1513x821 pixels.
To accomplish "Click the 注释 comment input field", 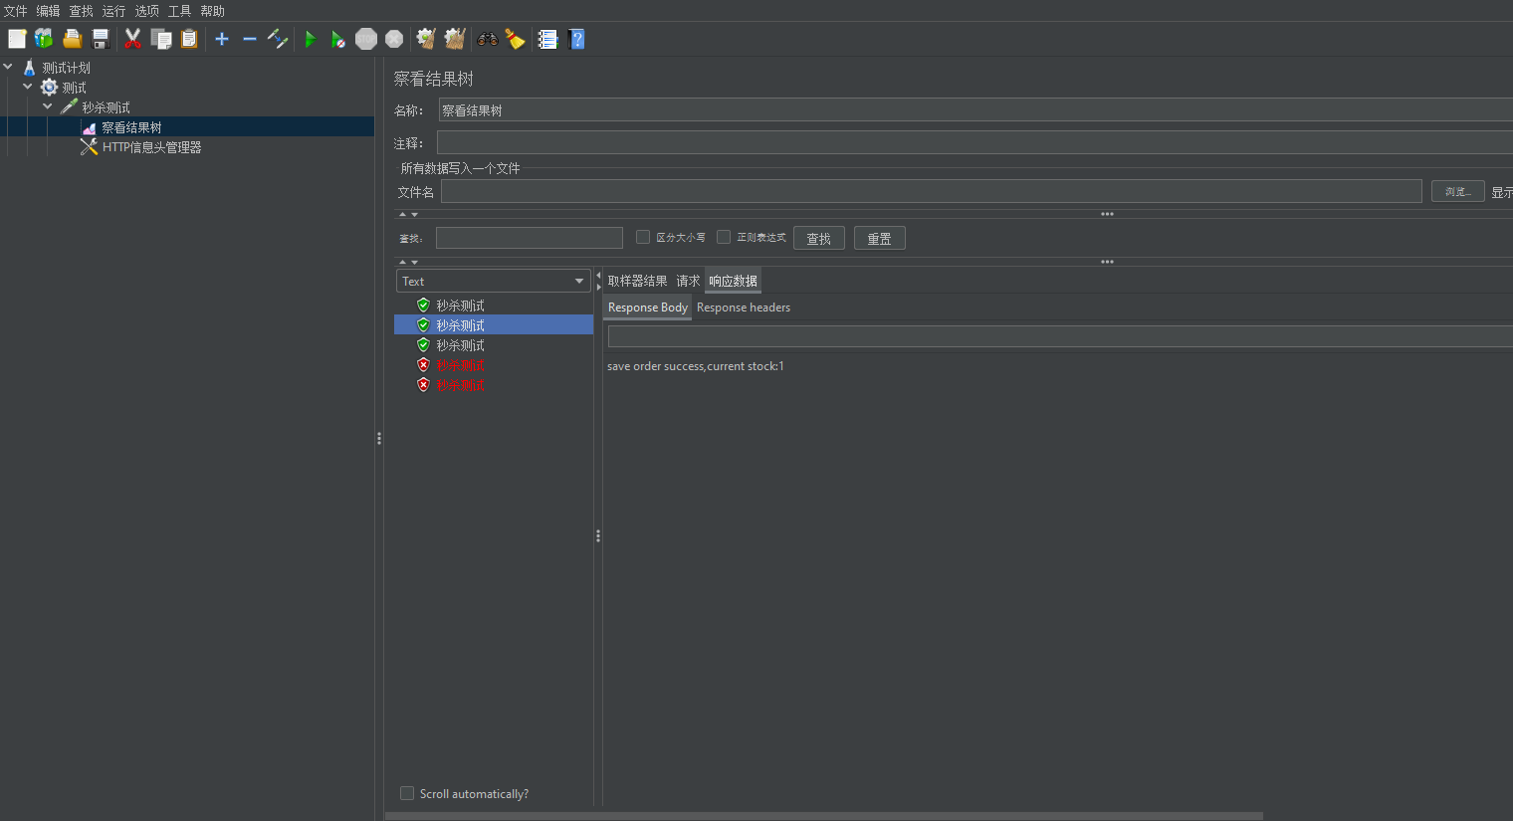I will [975, 142].
